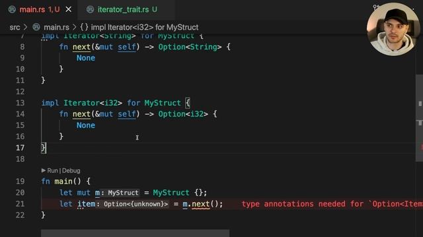Viewport: 423px width, 237px height.
Task: Click line number 17 in the gutter
Action: click(x=20, y=147)
